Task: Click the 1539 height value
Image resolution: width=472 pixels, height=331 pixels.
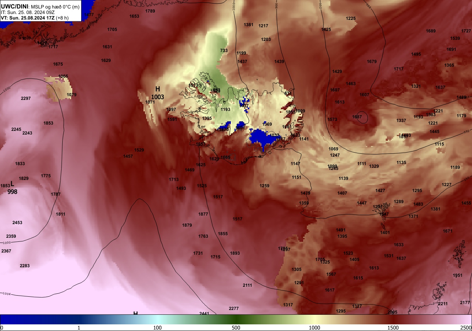Action: [x=455, y=38]
